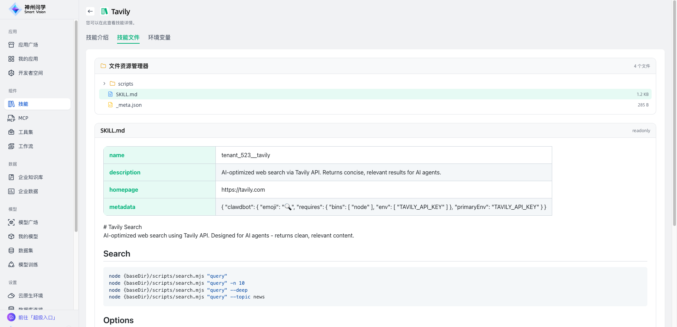Go back using the arrow button
This screenshot has height=327, width=677.
(90, 11)
